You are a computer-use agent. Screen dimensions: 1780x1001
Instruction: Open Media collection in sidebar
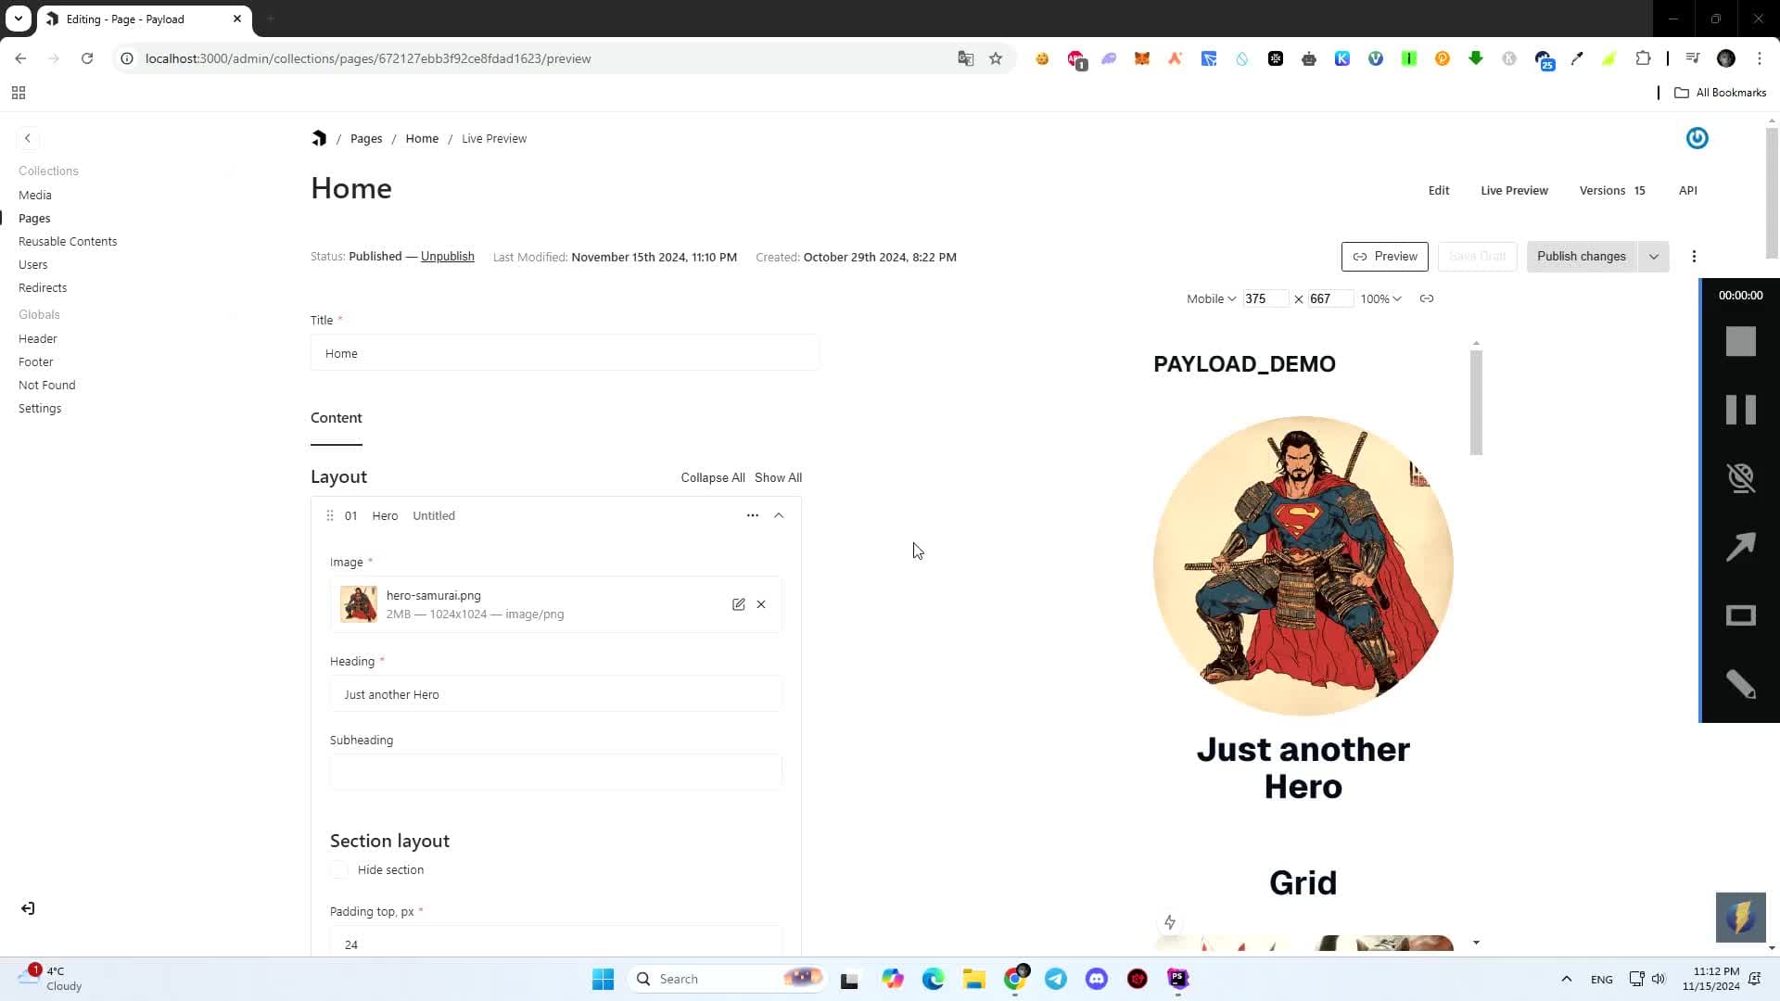(35, 195)
